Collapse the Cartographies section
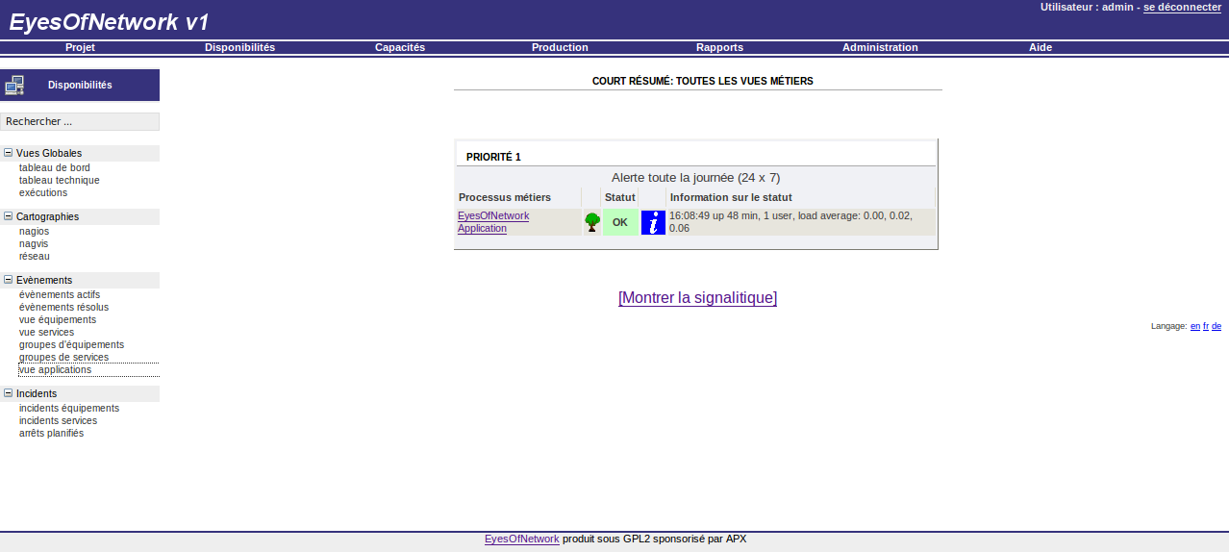The height and width of the screenshot is (552, 1229). (x=8, y=216)
